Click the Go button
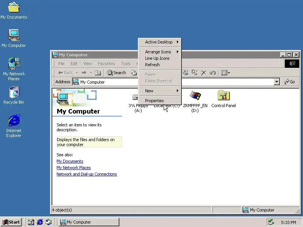 click(290, 82)
